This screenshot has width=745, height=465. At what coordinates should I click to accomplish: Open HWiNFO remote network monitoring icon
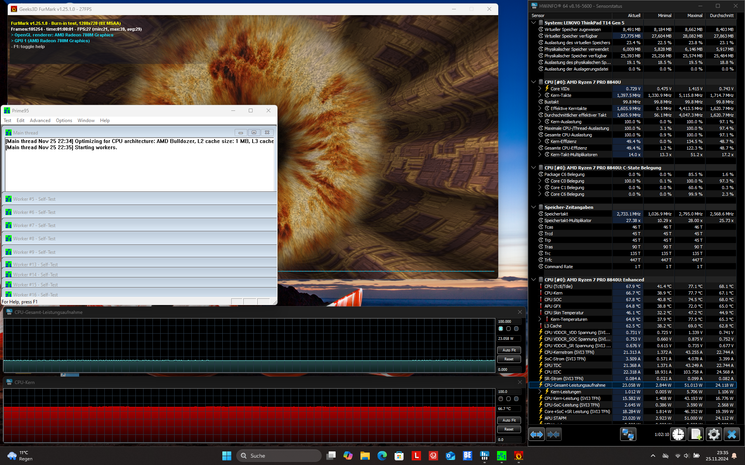[x=627, y=434]
